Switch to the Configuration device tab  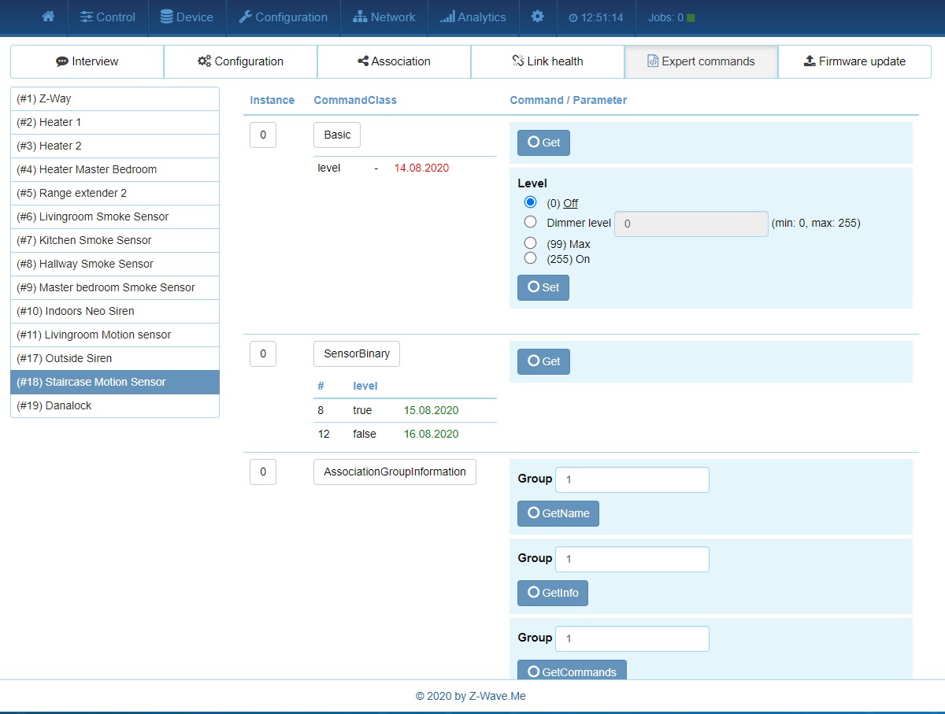click(x=240, y=61)
